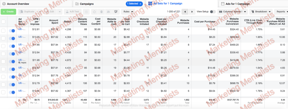Click the A/B Test button
Screen dimensions: 288x109
point(73,12)
